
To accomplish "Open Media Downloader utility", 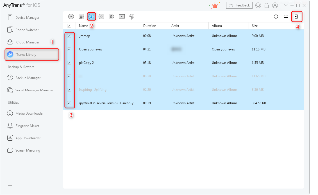I will 25,113.
